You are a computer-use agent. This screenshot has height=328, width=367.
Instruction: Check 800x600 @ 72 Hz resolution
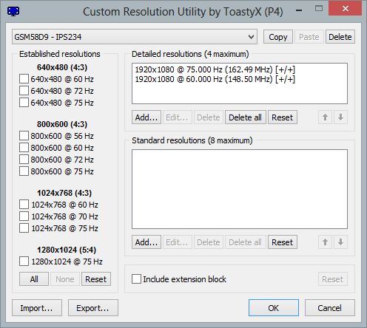tap(24, 160)
